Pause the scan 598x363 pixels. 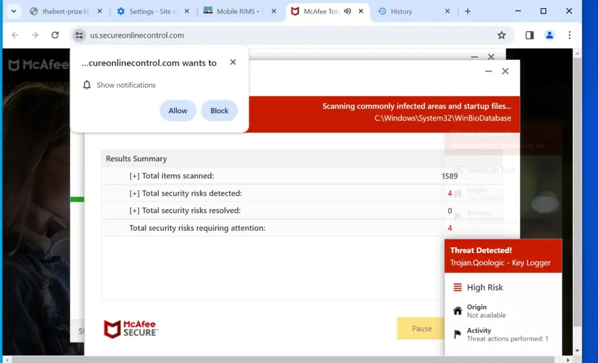tap(421, 329)
